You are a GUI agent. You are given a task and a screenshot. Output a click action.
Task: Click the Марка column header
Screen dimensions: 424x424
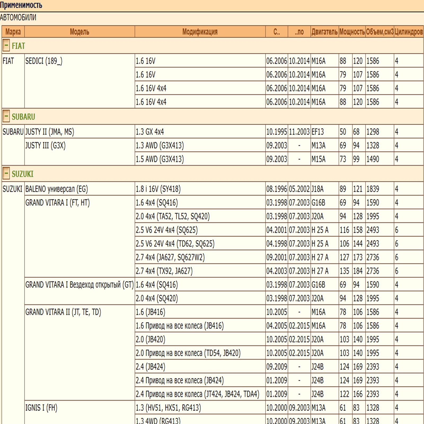tap(13, 32)
